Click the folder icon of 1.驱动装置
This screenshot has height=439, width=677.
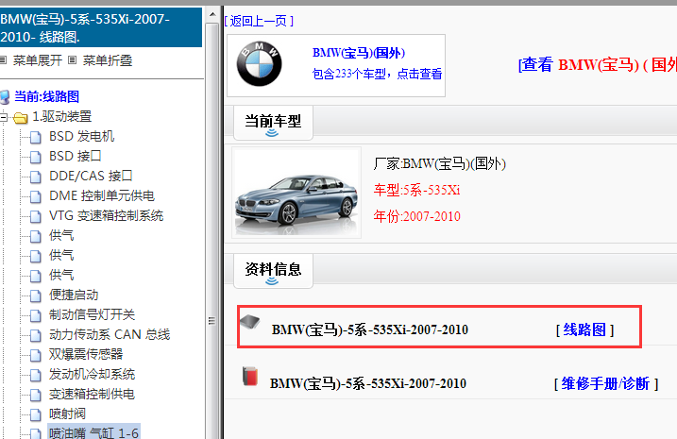coord(20,117)
